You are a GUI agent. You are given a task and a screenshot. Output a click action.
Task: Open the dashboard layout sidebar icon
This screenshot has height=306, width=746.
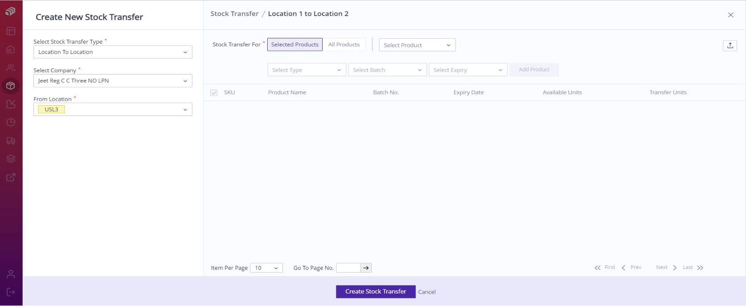(11, 31)
